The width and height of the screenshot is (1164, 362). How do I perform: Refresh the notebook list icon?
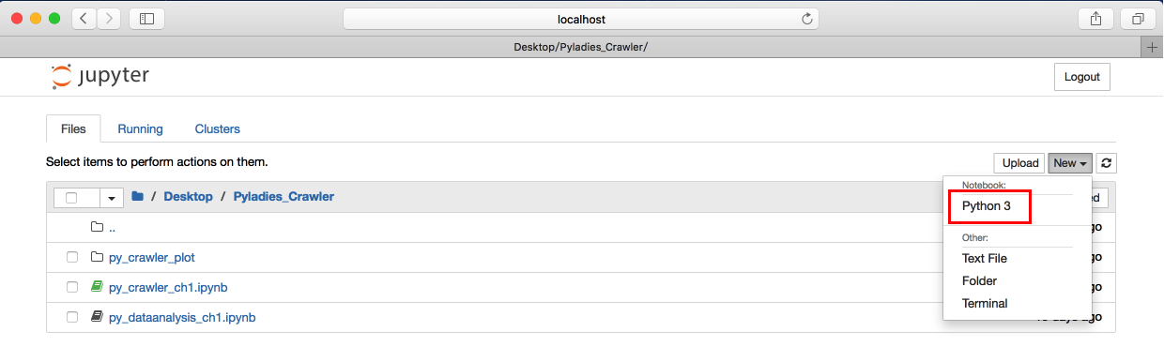pos(1107,163)
